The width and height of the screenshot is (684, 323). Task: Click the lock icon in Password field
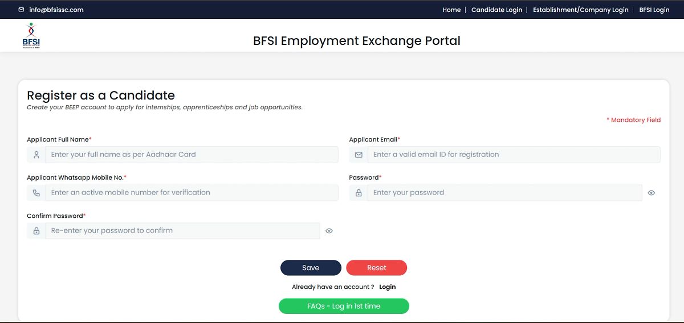click(x=359, y=193)
